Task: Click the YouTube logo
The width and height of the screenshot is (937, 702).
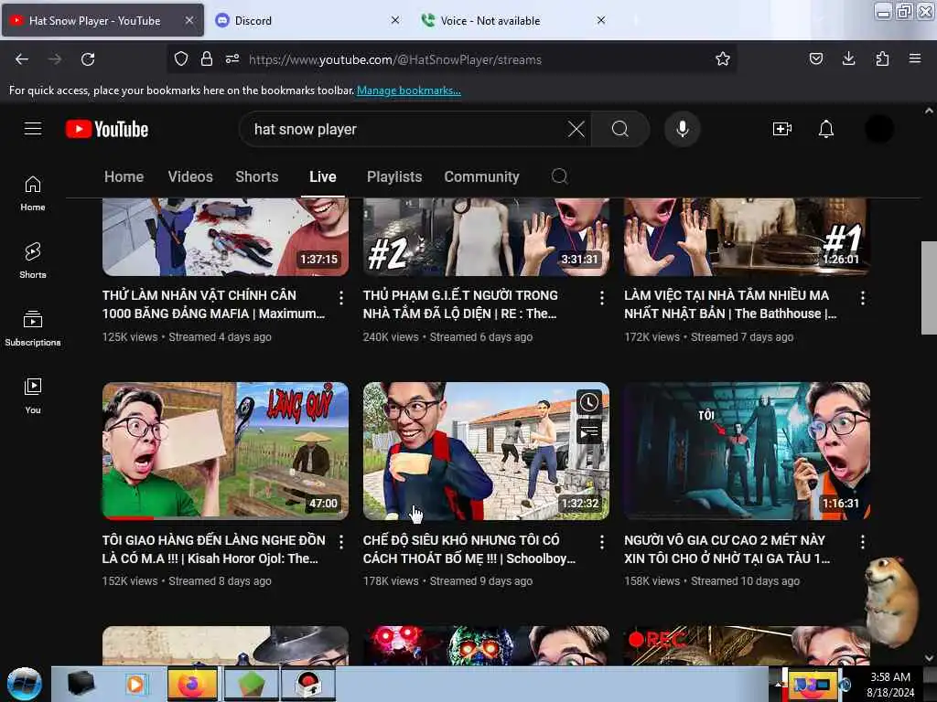Action: pyautogui.click(x=107, y=129)
